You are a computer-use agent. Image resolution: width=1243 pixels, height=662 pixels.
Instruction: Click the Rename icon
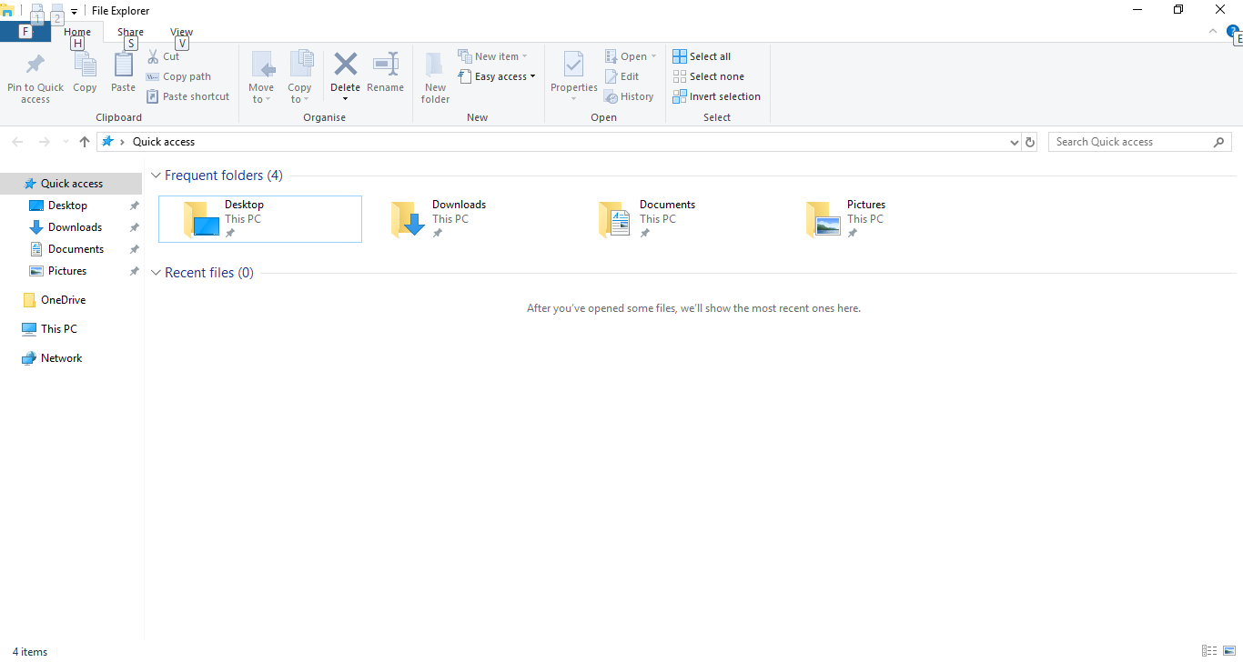click(x=385, y=65)
